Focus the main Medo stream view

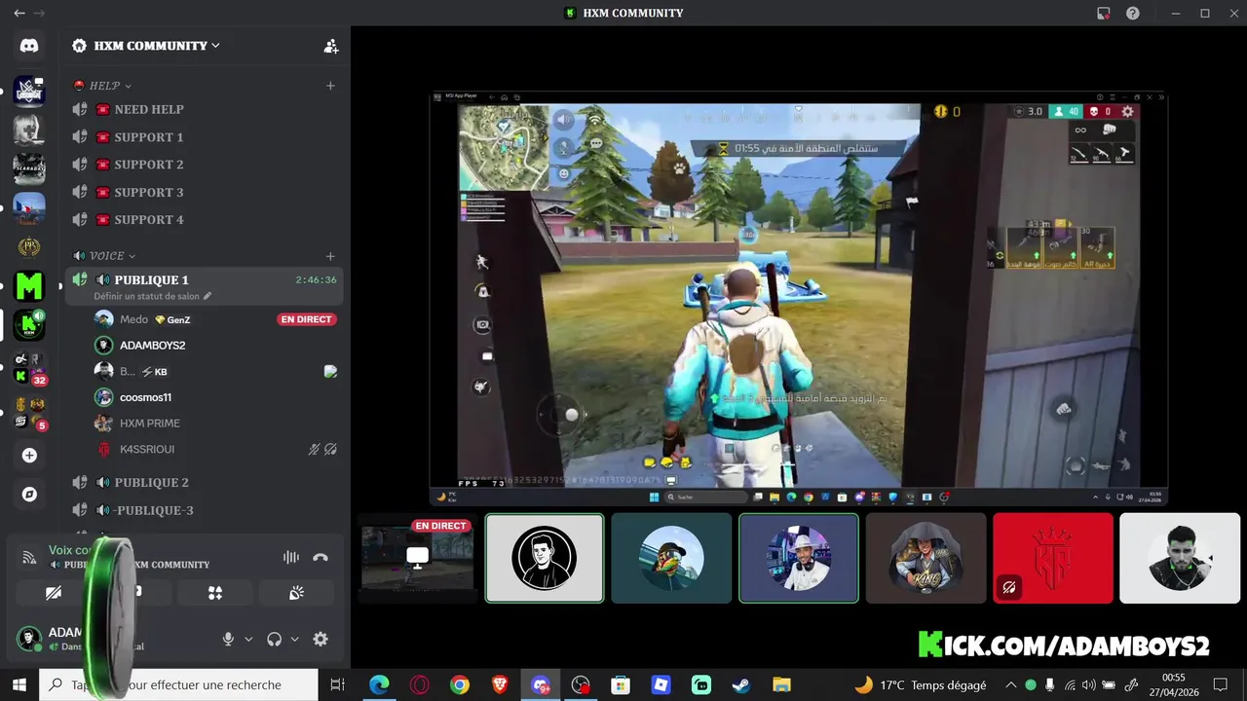pos(799,299)
